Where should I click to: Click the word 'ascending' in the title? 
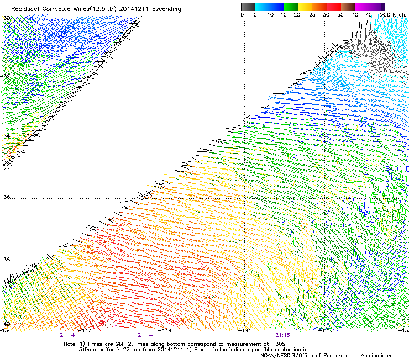pos(166,9)
